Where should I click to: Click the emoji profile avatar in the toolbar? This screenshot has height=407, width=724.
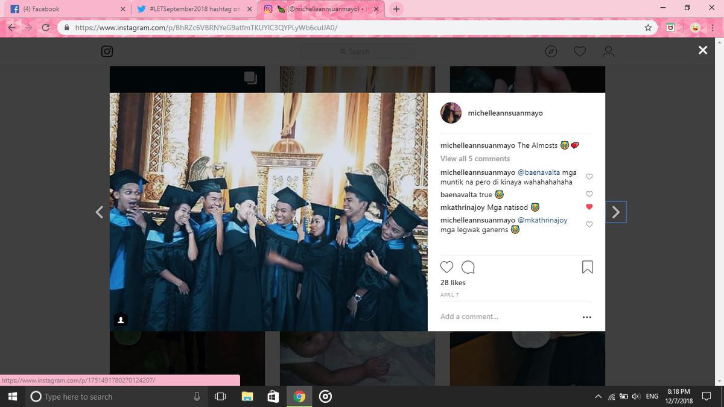(x=694, y=28)
